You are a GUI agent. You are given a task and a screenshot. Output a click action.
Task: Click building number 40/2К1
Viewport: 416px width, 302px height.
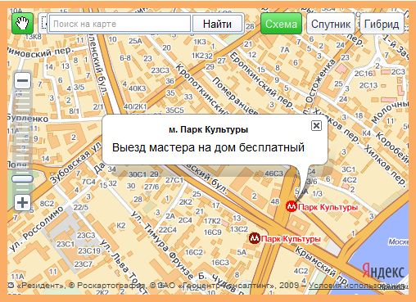(135, 106)
